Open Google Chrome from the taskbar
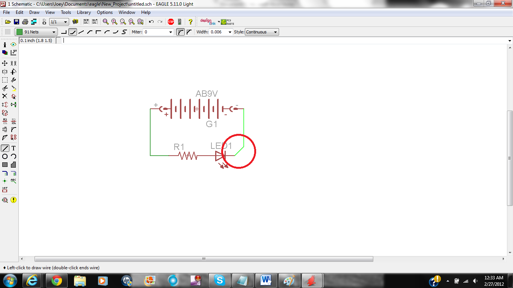Image resolution: width=513 pixels, height=288 pixels. tap(57, 280)
